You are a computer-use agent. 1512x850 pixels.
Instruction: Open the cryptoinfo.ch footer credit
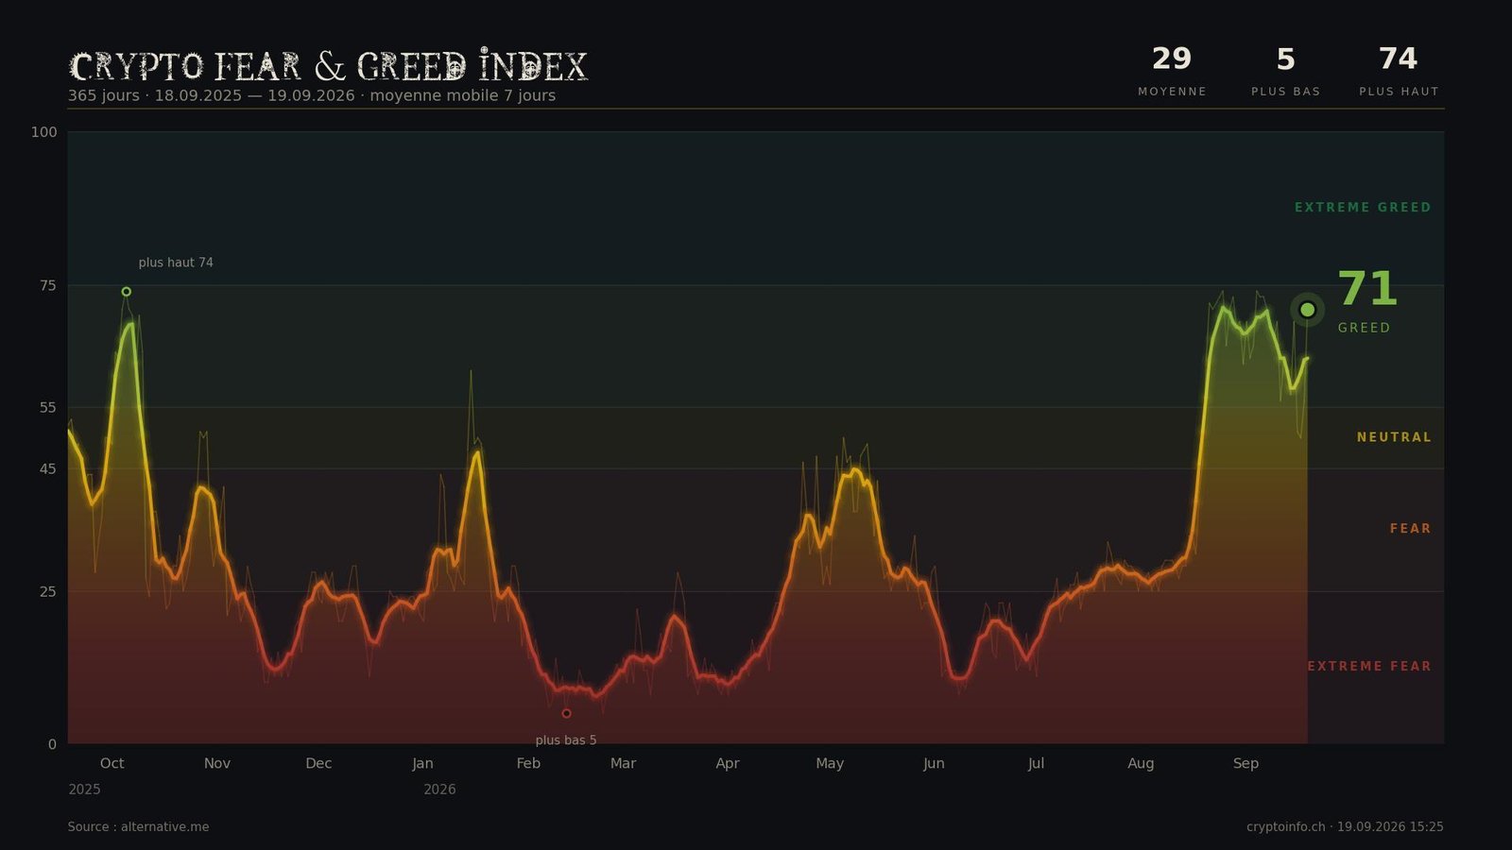pos(1345,827)
